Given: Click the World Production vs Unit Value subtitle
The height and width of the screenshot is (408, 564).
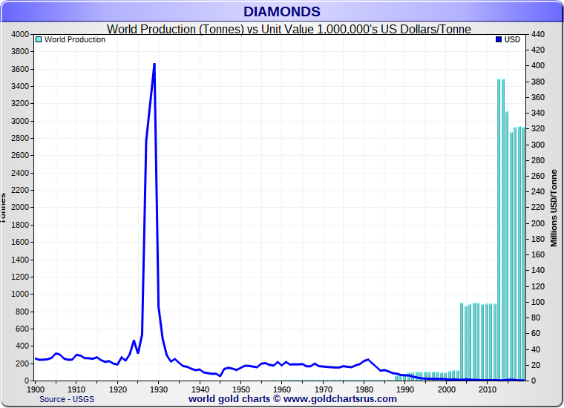Looking at the screenshot, I should point(289,29).
